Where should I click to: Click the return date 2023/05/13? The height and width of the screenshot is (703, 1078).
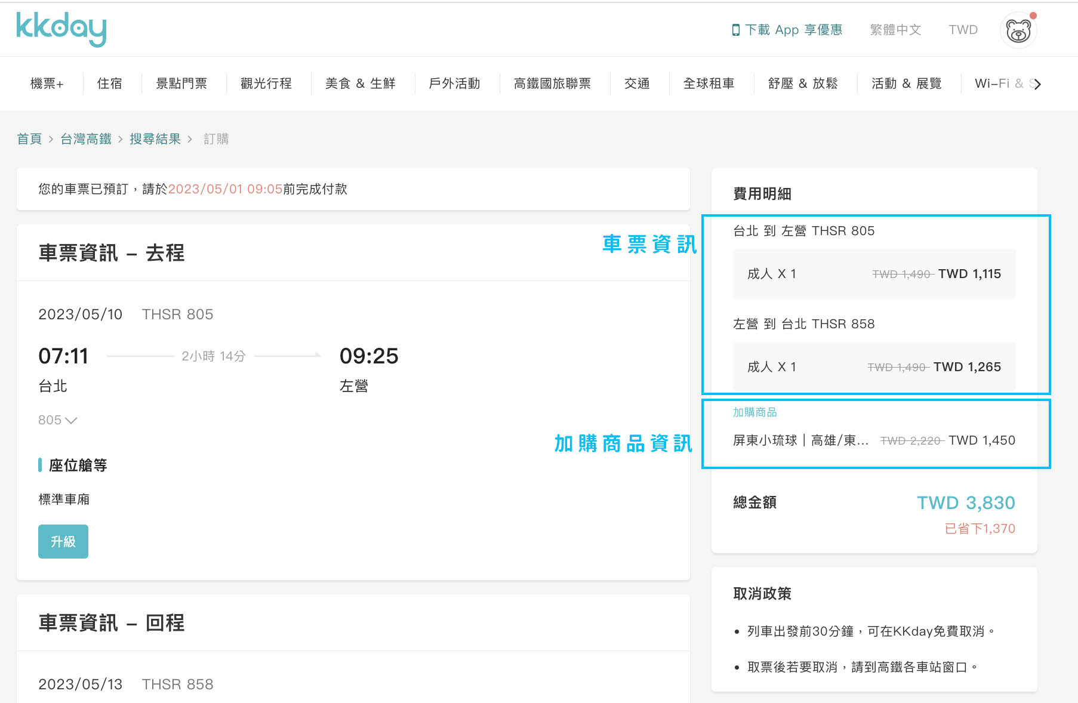80,684
